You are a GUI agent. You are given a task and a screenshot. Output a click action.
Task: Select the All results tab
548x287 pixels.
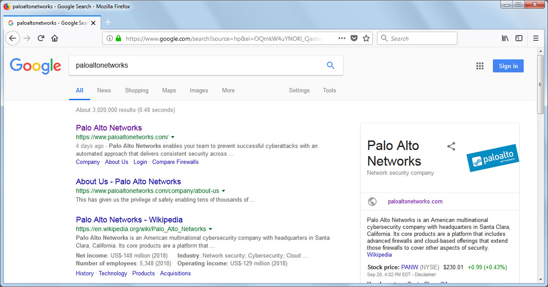point(79,90)
